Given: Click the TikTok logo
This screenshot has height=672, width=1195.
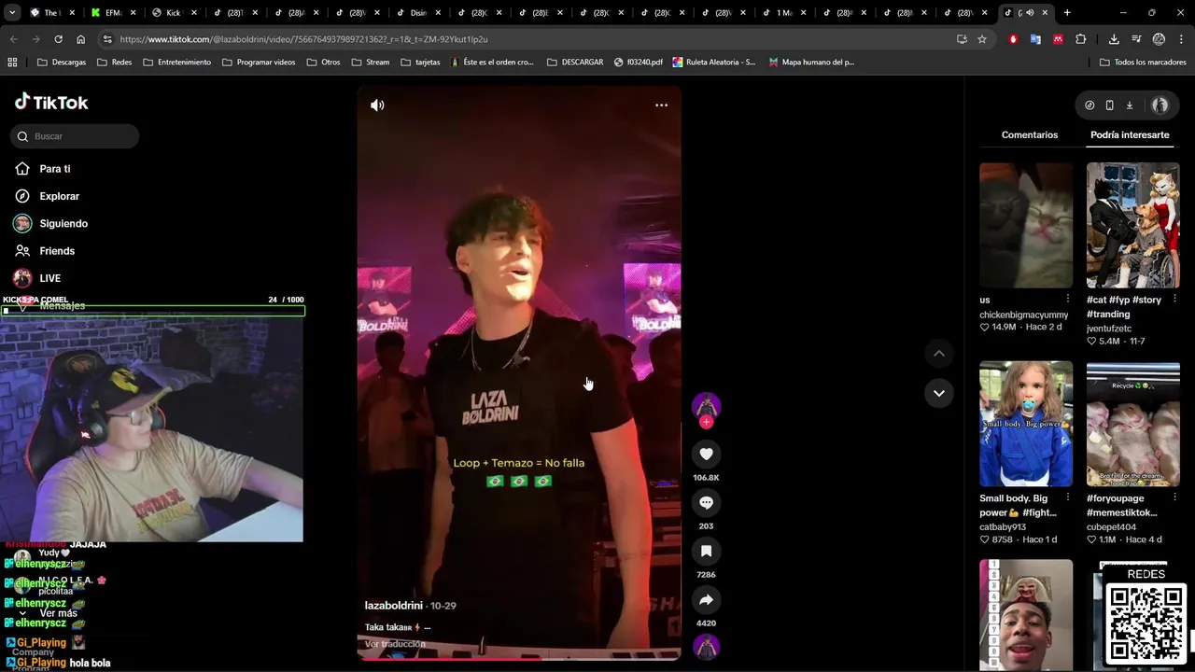Looking at the screenshot, I should 51,103.
